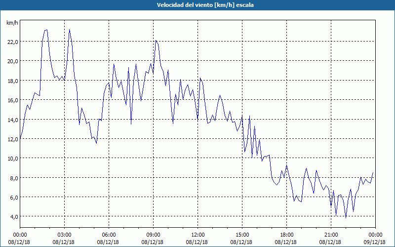Screen dimensions: 395x247
Task: Click the wind speed peak just after 09:00
Action: [156, 41]
